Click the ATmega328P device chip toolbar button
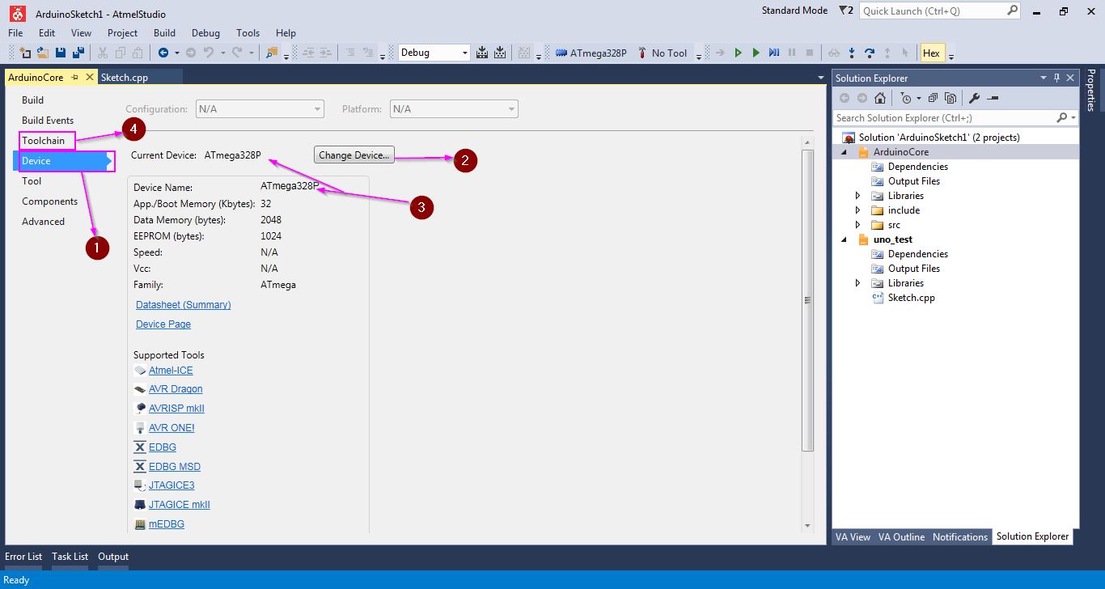1105x589 pixels. [x=591, y=53]
